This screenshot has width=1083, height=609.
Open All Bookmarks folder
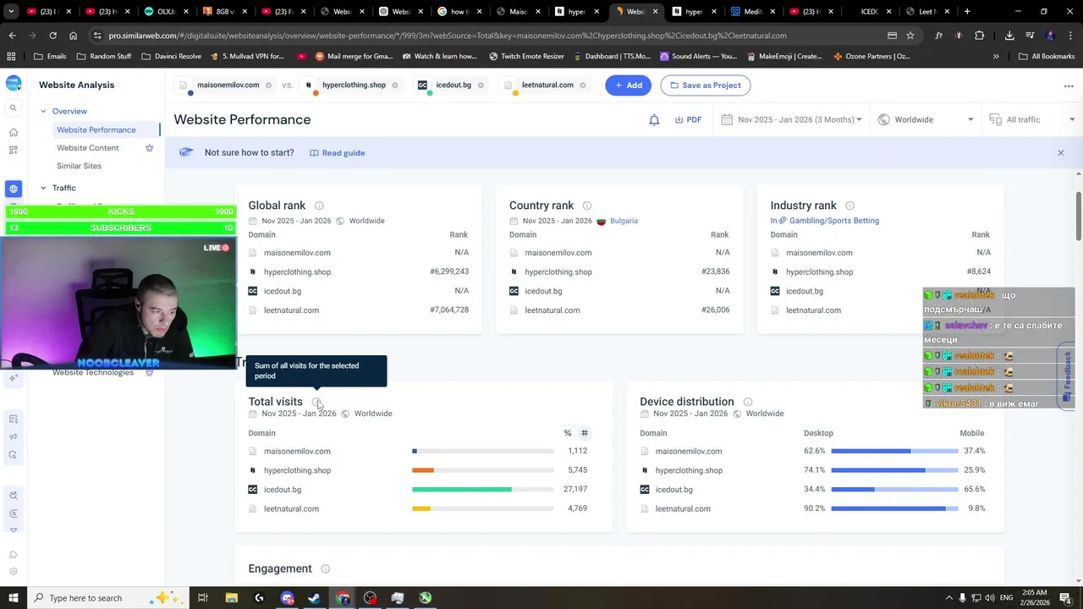1047,57
